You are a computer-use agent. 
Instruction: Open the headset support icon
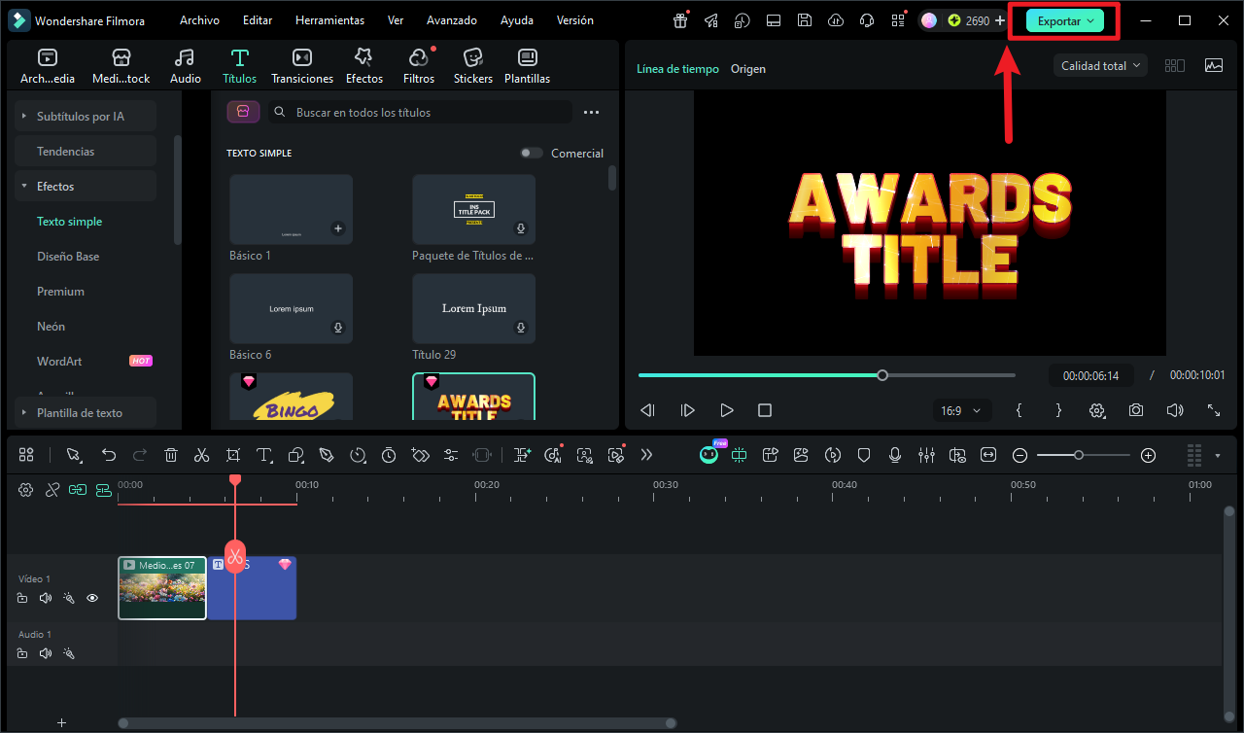[x=867, y=20]
